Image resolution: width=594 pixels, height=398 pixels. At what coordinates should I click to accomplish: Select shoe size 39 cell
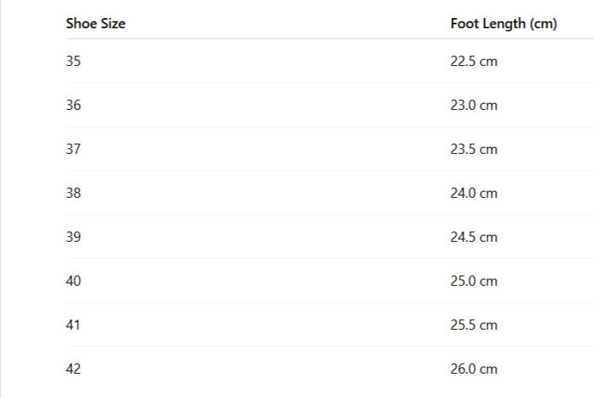[x=73, y=237]
